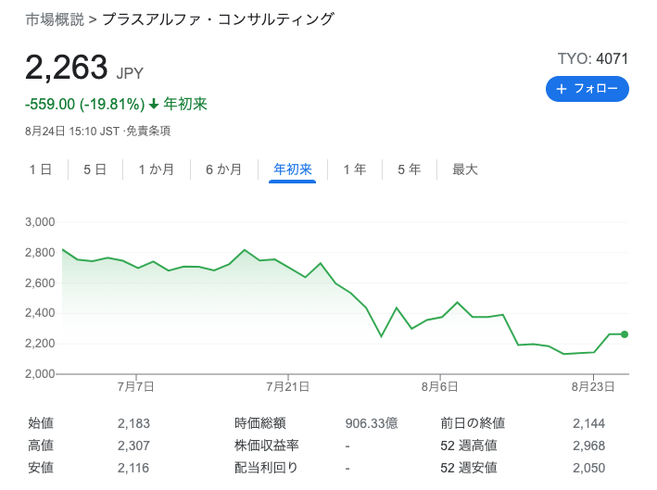This screenshot has height=490, width=657.
Task: Select the 最大 maximum range tab
Action: pos(465,170)
